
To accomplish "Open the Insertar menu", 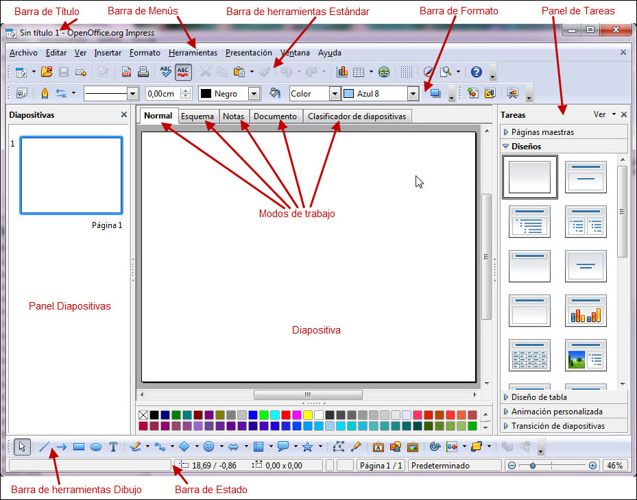I will click(108, 53).
